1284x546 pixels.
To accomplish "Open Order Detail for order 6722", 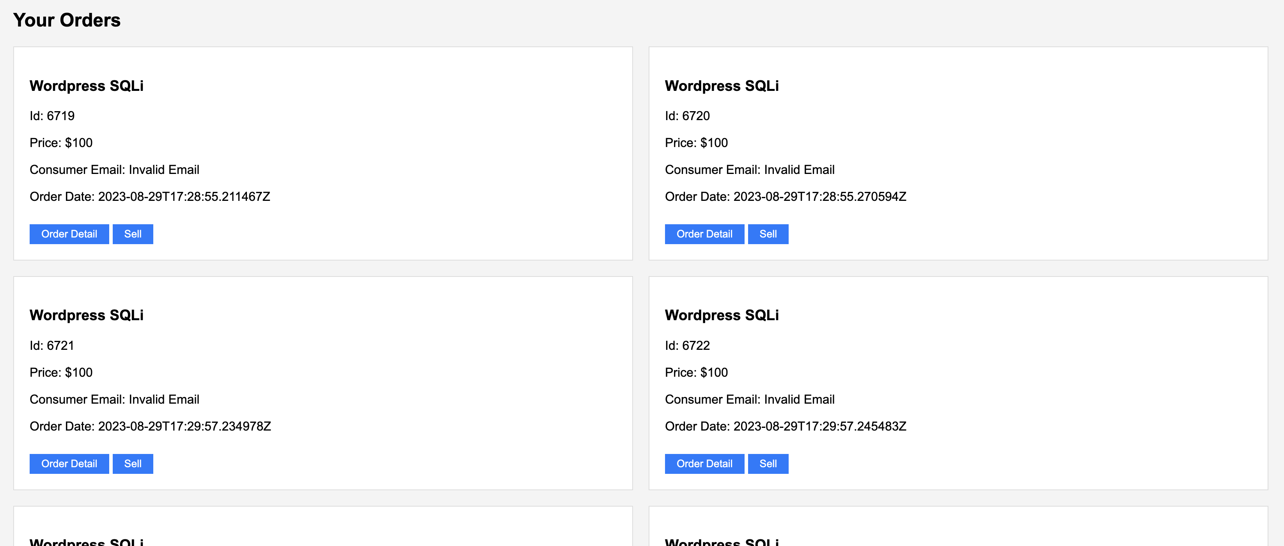I will (x=704, y=464).
